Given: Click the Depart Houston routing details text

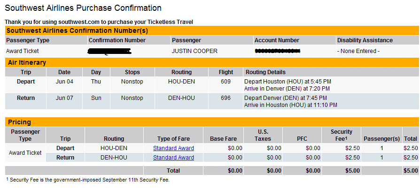Looking at the screenshot, I should coord(288,82).
